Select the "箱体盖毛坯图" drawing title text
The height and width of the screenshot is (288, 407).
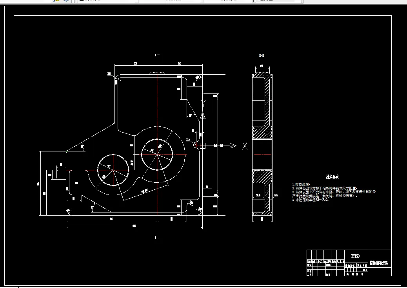[379, 263]
